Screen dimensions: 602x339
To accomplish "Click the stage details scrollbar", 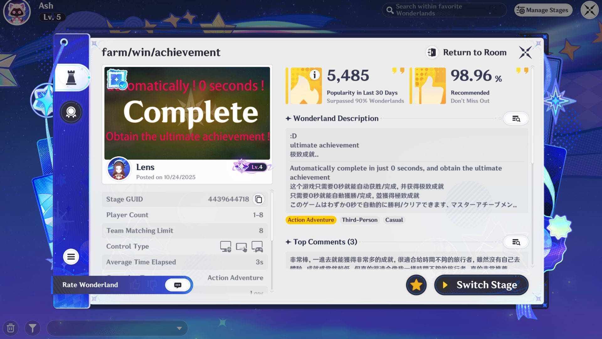I will (272, 217).
